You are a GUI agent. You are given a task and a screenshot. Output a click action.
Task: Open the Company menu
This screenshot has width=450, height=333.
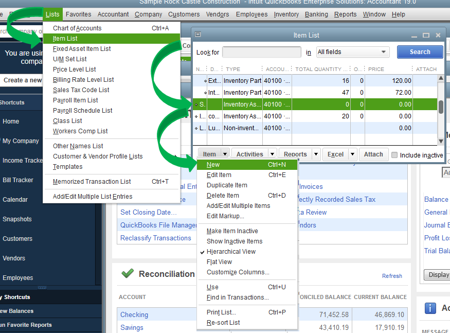(149, 14)
